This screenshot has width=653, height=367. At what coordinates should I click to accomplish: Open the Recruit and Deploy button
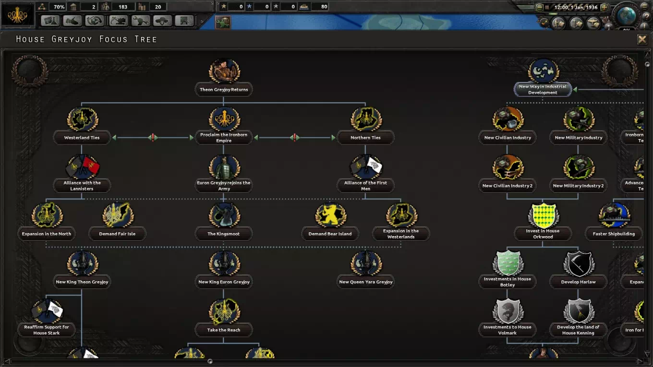162,21
